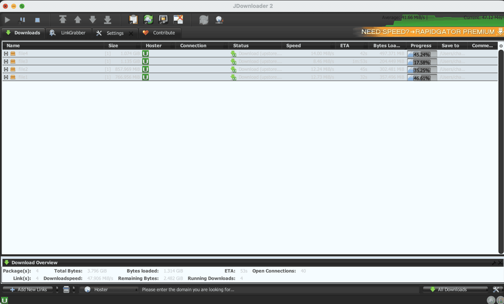Expand the file1 package

[6, 77]
